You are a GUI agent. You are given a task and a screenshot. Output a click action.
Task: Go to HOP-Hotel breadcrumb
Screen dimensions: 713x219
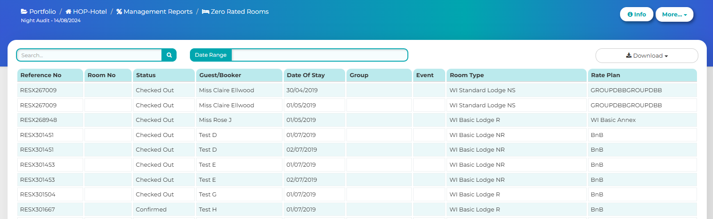[86, 12]
